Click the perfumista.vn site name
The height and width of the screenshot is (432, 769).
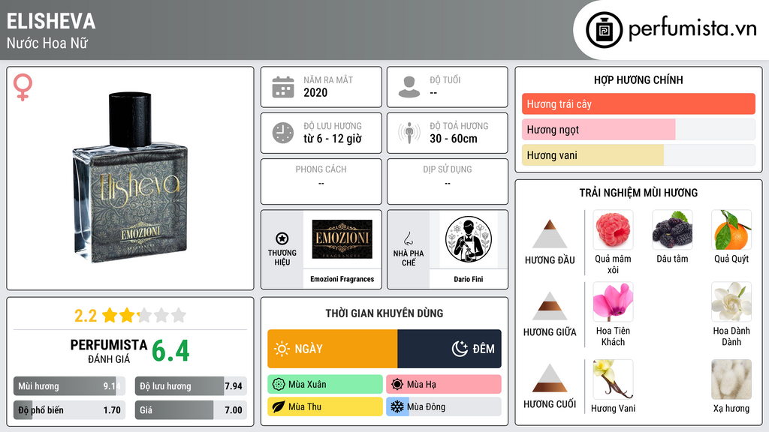(x=692, y=29)
